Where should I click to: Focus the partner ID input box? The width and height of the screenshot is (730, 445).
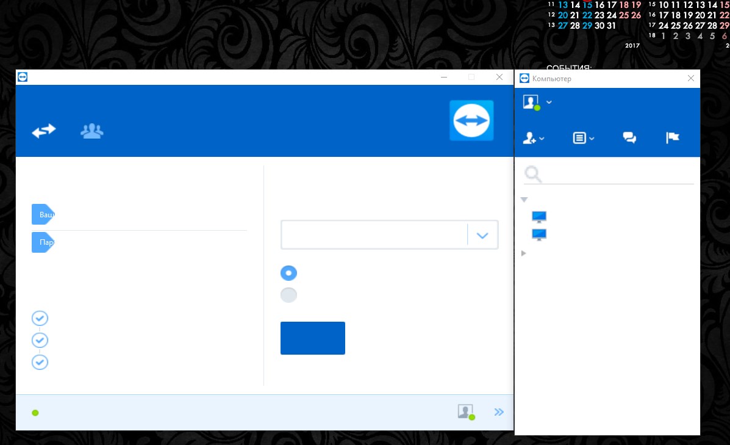click(x=374, y=234)
